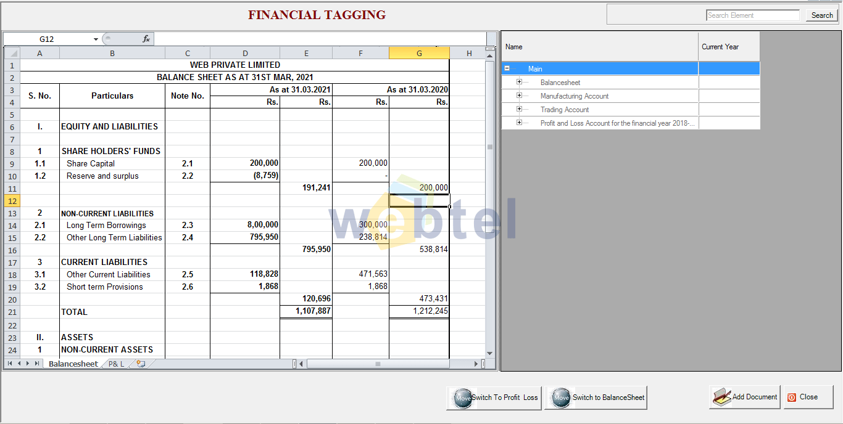This screenshot has width=843, height=424.
Task: Open the Name Box dropdown arrow
Action: coord(96,39)
